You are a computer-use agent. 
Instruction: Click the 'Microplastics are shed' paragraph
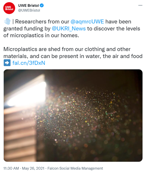pos(73,53)
